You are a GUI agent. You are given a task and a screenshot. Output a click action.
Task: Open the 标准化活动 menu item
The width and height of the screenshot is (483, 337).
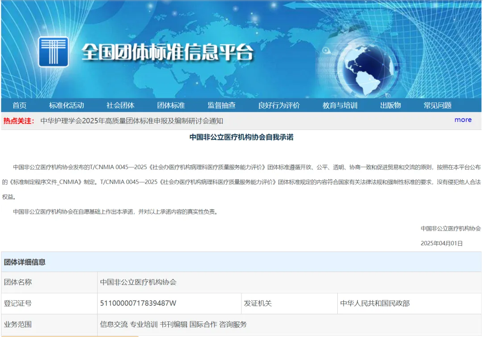(66, 105)
